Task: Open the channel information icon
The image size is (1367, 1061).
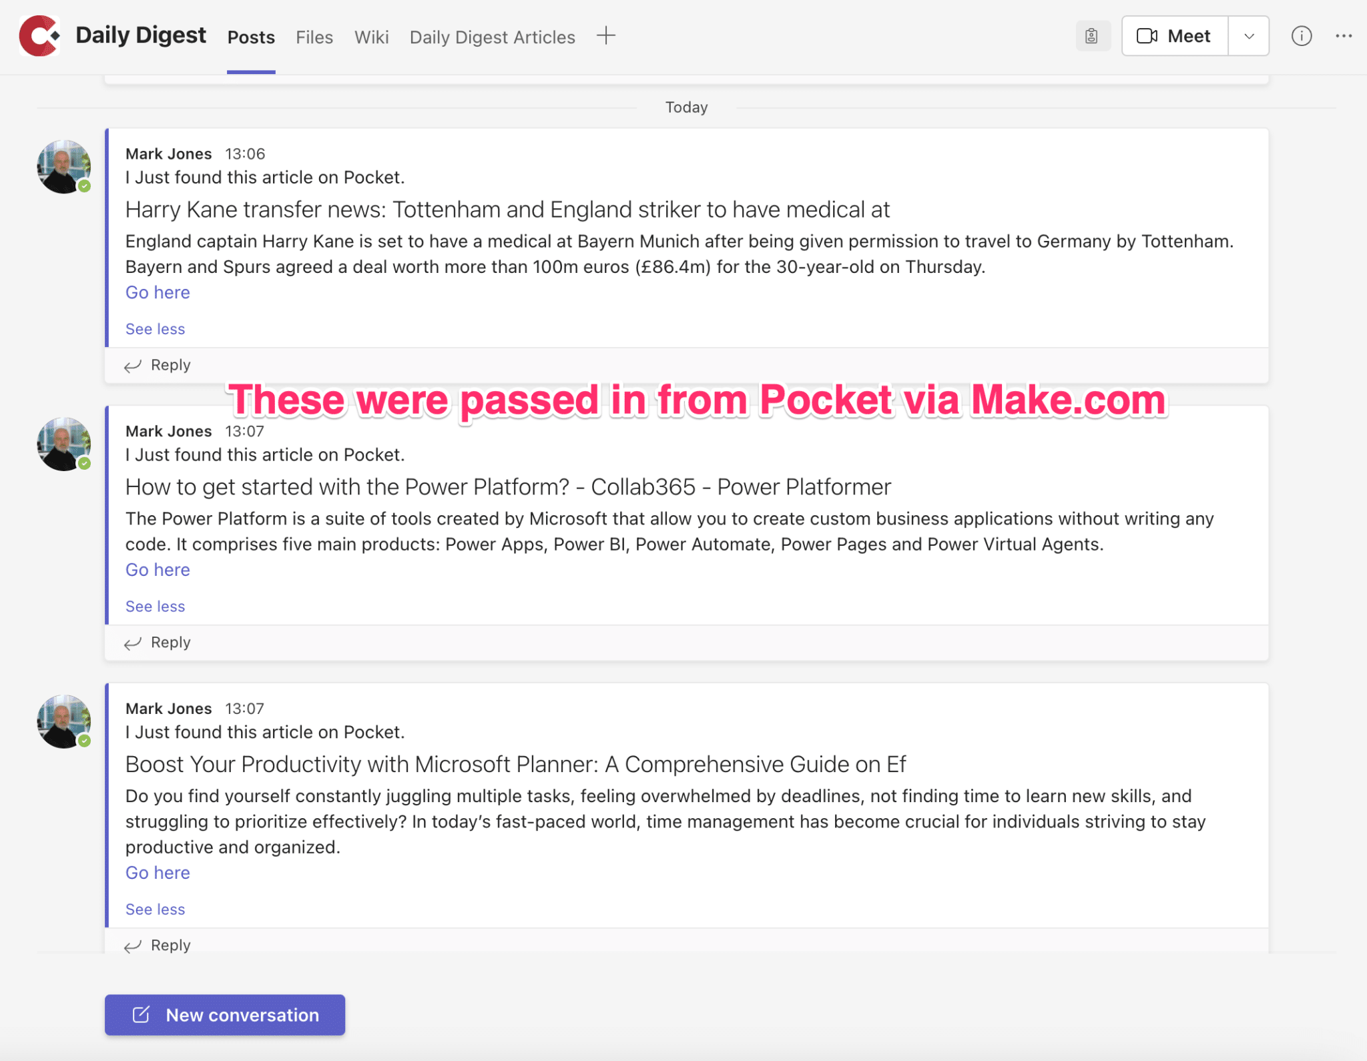Action: pos(1301,36)
